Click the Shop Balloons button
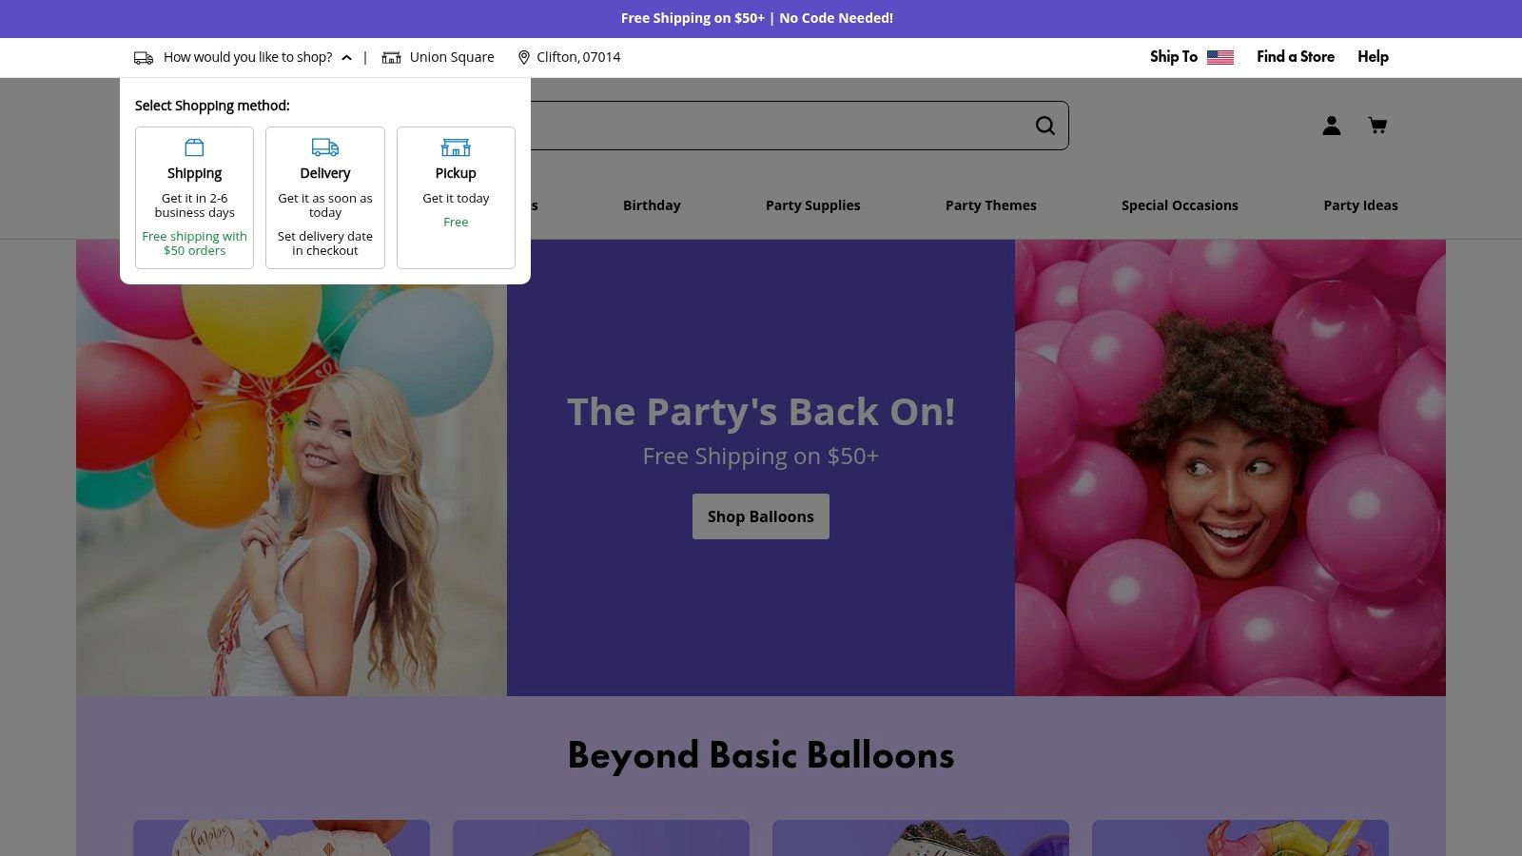The height and width of the screenshot is (856, 1522). (760, 516)
